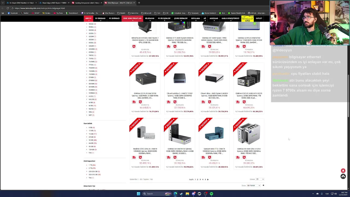Open File Explorer from taskbar
This screenshot has width=350, height=197.
coord(187,194)
